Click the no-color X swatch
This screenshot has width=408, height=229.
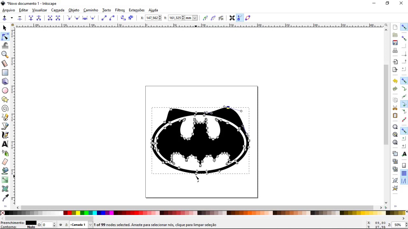click(3, 213)
